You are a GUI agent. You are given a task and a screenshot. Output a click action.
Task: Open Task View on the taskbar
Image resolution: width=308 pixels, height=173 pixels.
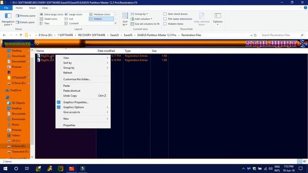point(27,169)
